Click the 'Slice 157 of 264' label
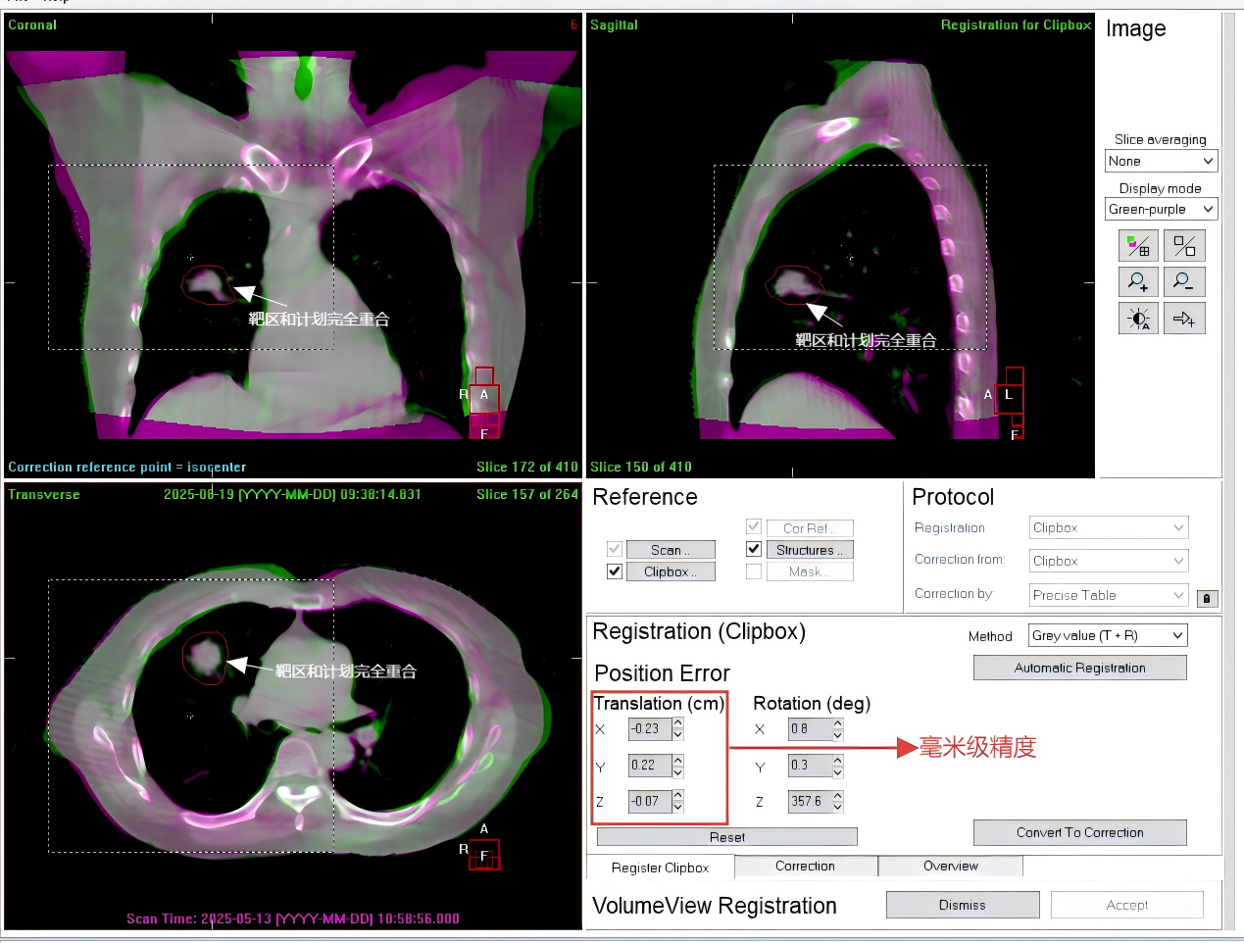 tap(527, 494)
